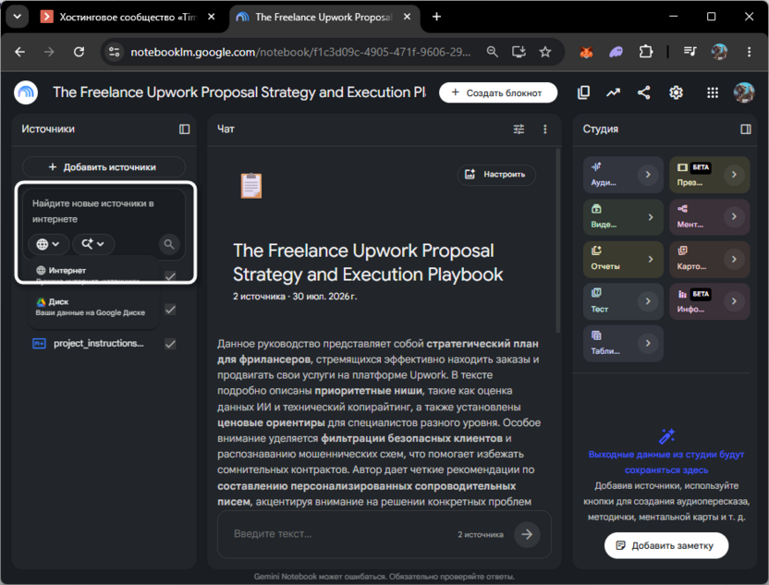769x585 pixels.
Task: Open the analytics trend icon
Action: [613, 92]
